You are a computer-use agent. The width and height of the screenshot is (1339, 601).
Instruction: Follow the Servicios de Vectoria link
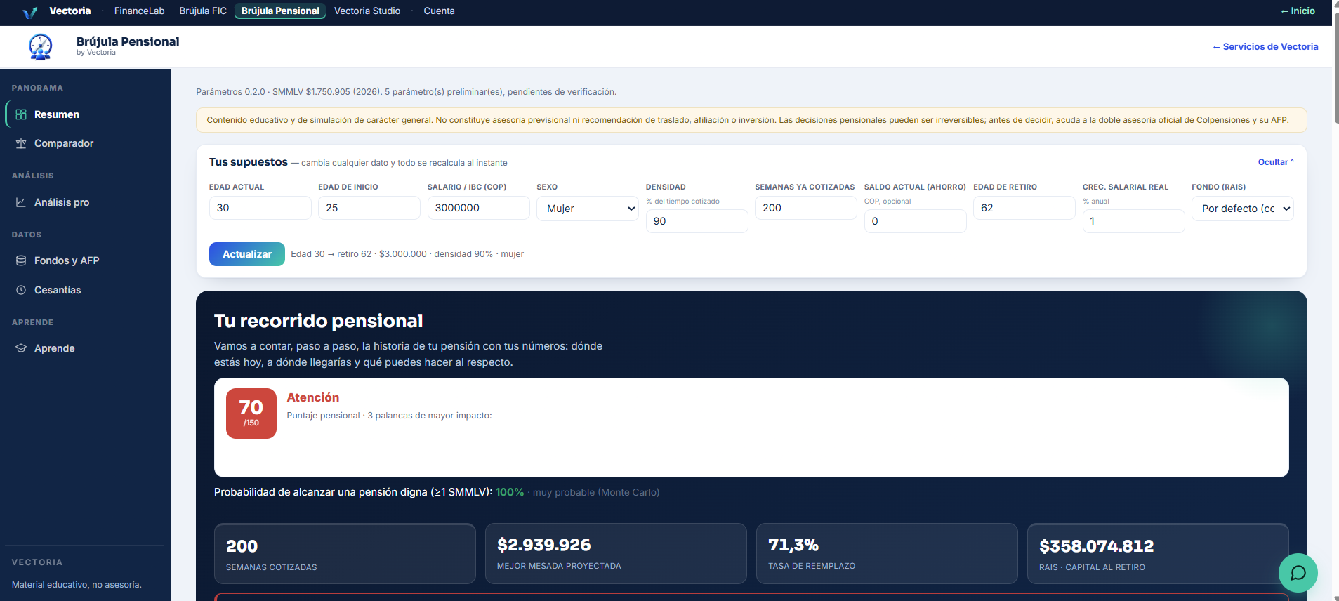click(1265, 46)
